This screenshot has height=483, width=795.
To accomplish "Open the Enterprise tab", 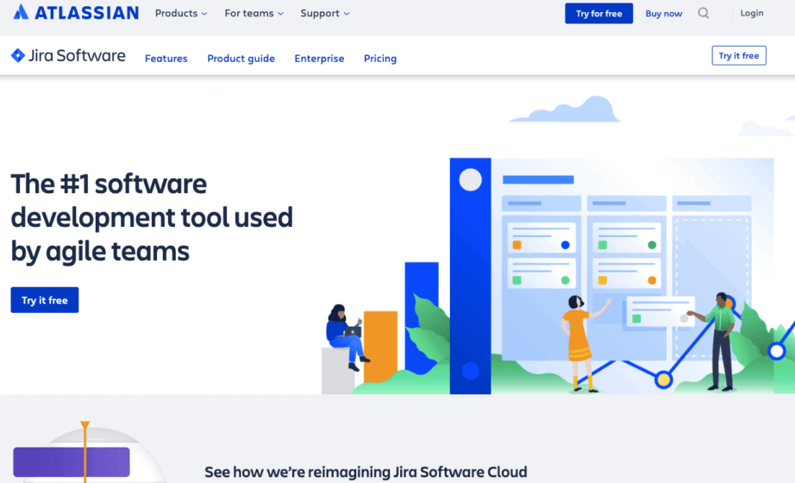I will (x=319, y=59).
